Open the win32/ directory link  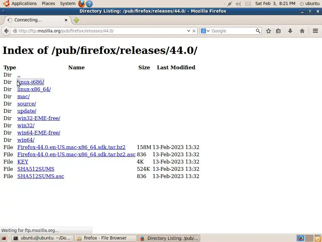26,125
